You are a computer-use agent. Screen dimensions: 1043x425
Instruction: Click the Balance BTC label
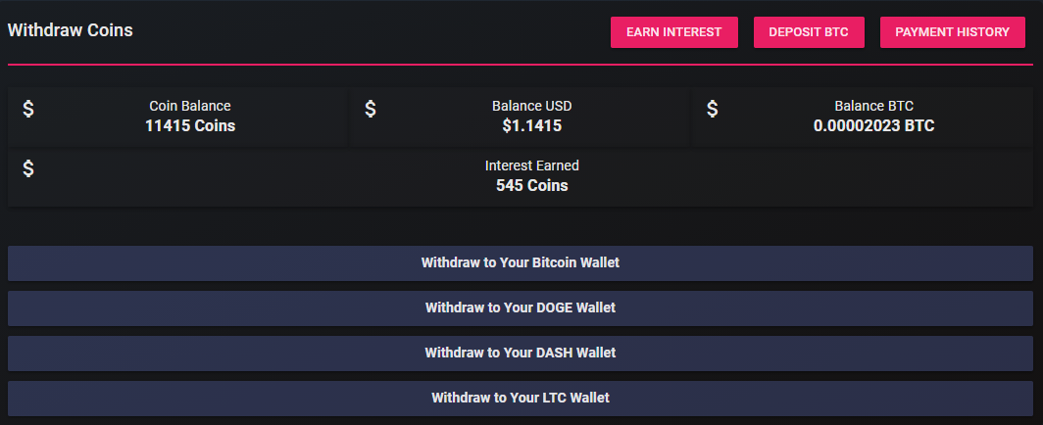click(873, 106)
